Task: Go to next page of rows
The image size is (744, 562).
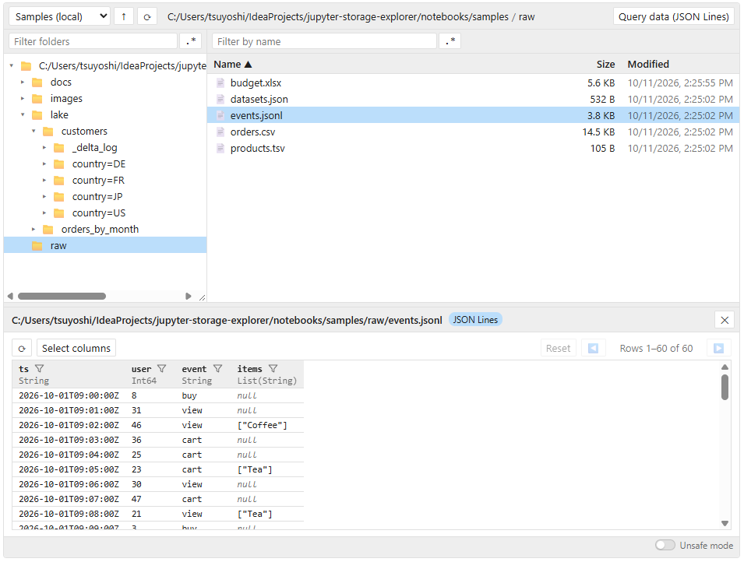Action: tap(718, 349)
